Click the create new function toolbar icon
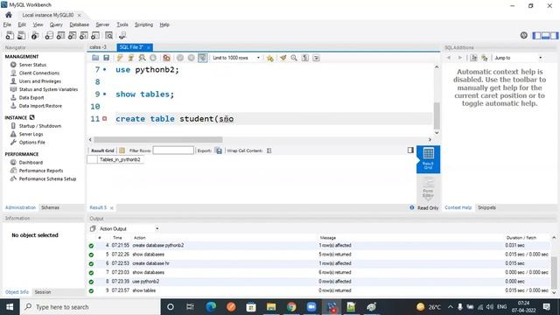The height and width of the screenshot is (315, 560). (x=95, y=35)
